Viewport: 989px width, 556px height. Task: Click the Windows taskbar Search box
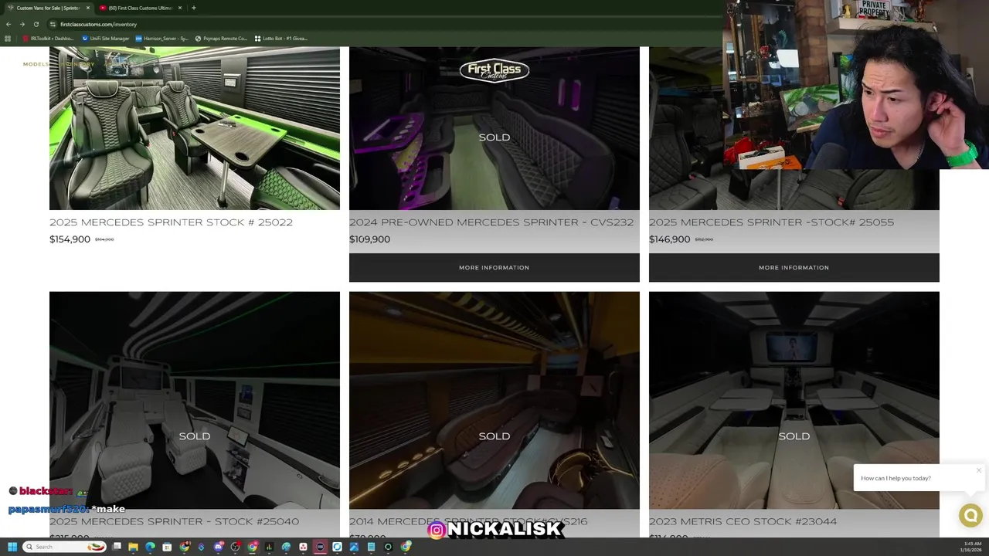(x=64, y=547)
